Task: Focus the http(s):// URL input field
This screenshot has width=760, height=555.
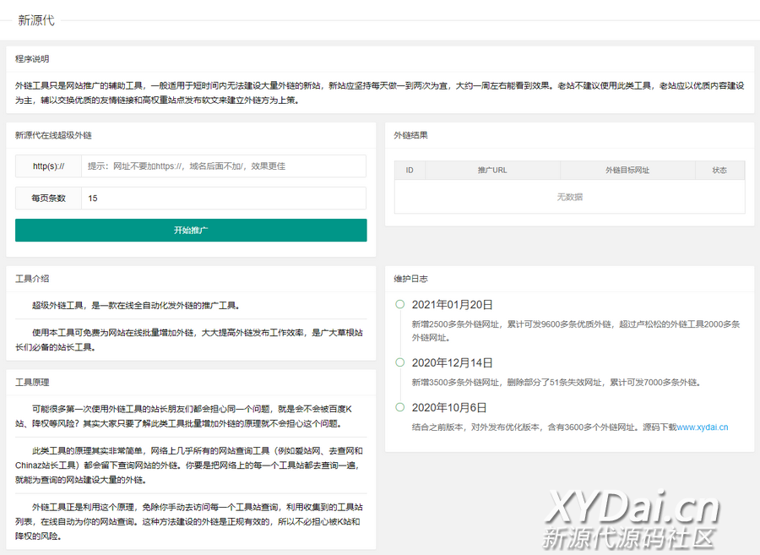Action: 224,166
